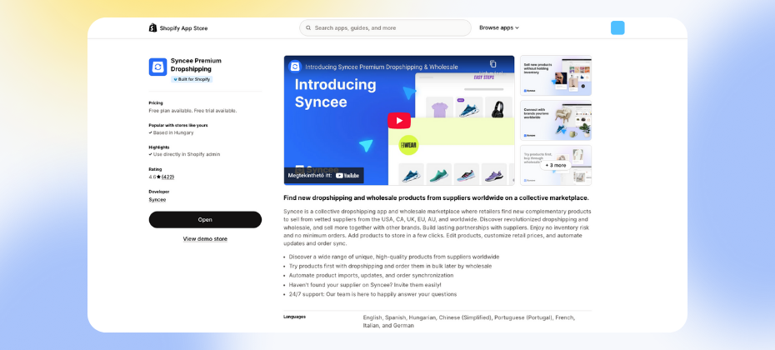Click the Syncee channel icon in video header
This screenshot has width=775, height=350.
tap(295, 66)
